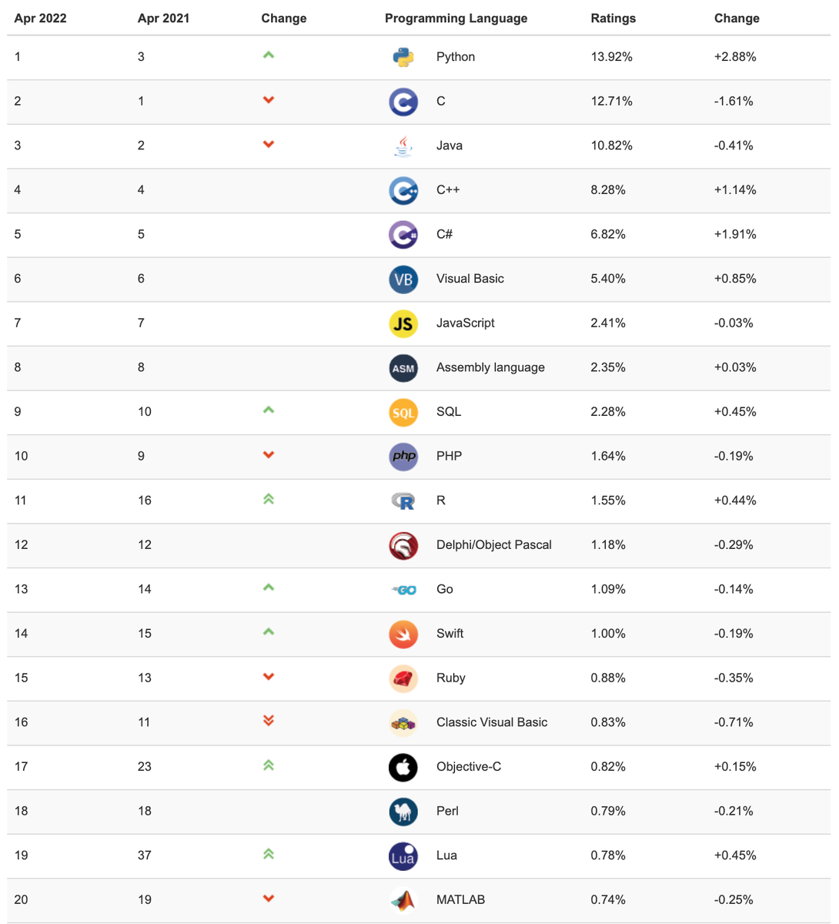
Task: Click the Lua moon logo icon
Action: (403, 855)
